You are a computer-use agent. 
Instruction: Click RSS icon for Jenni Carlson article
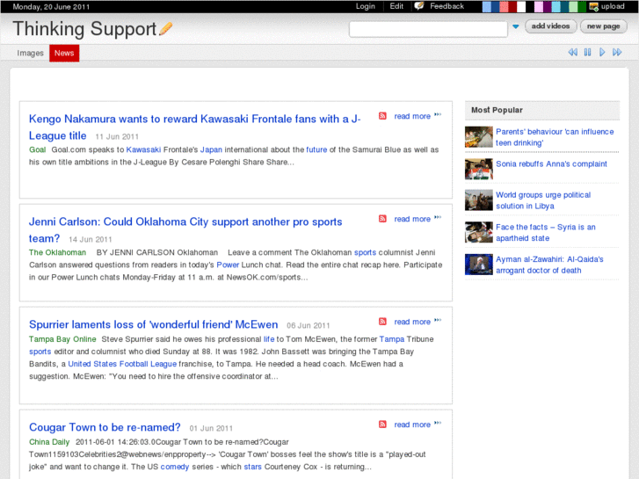pyautogui.click(x=382, y=219)
